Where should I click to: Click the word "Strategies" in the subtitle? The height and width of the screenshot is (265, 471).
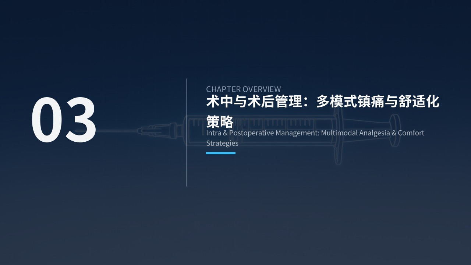click(222, 143)
